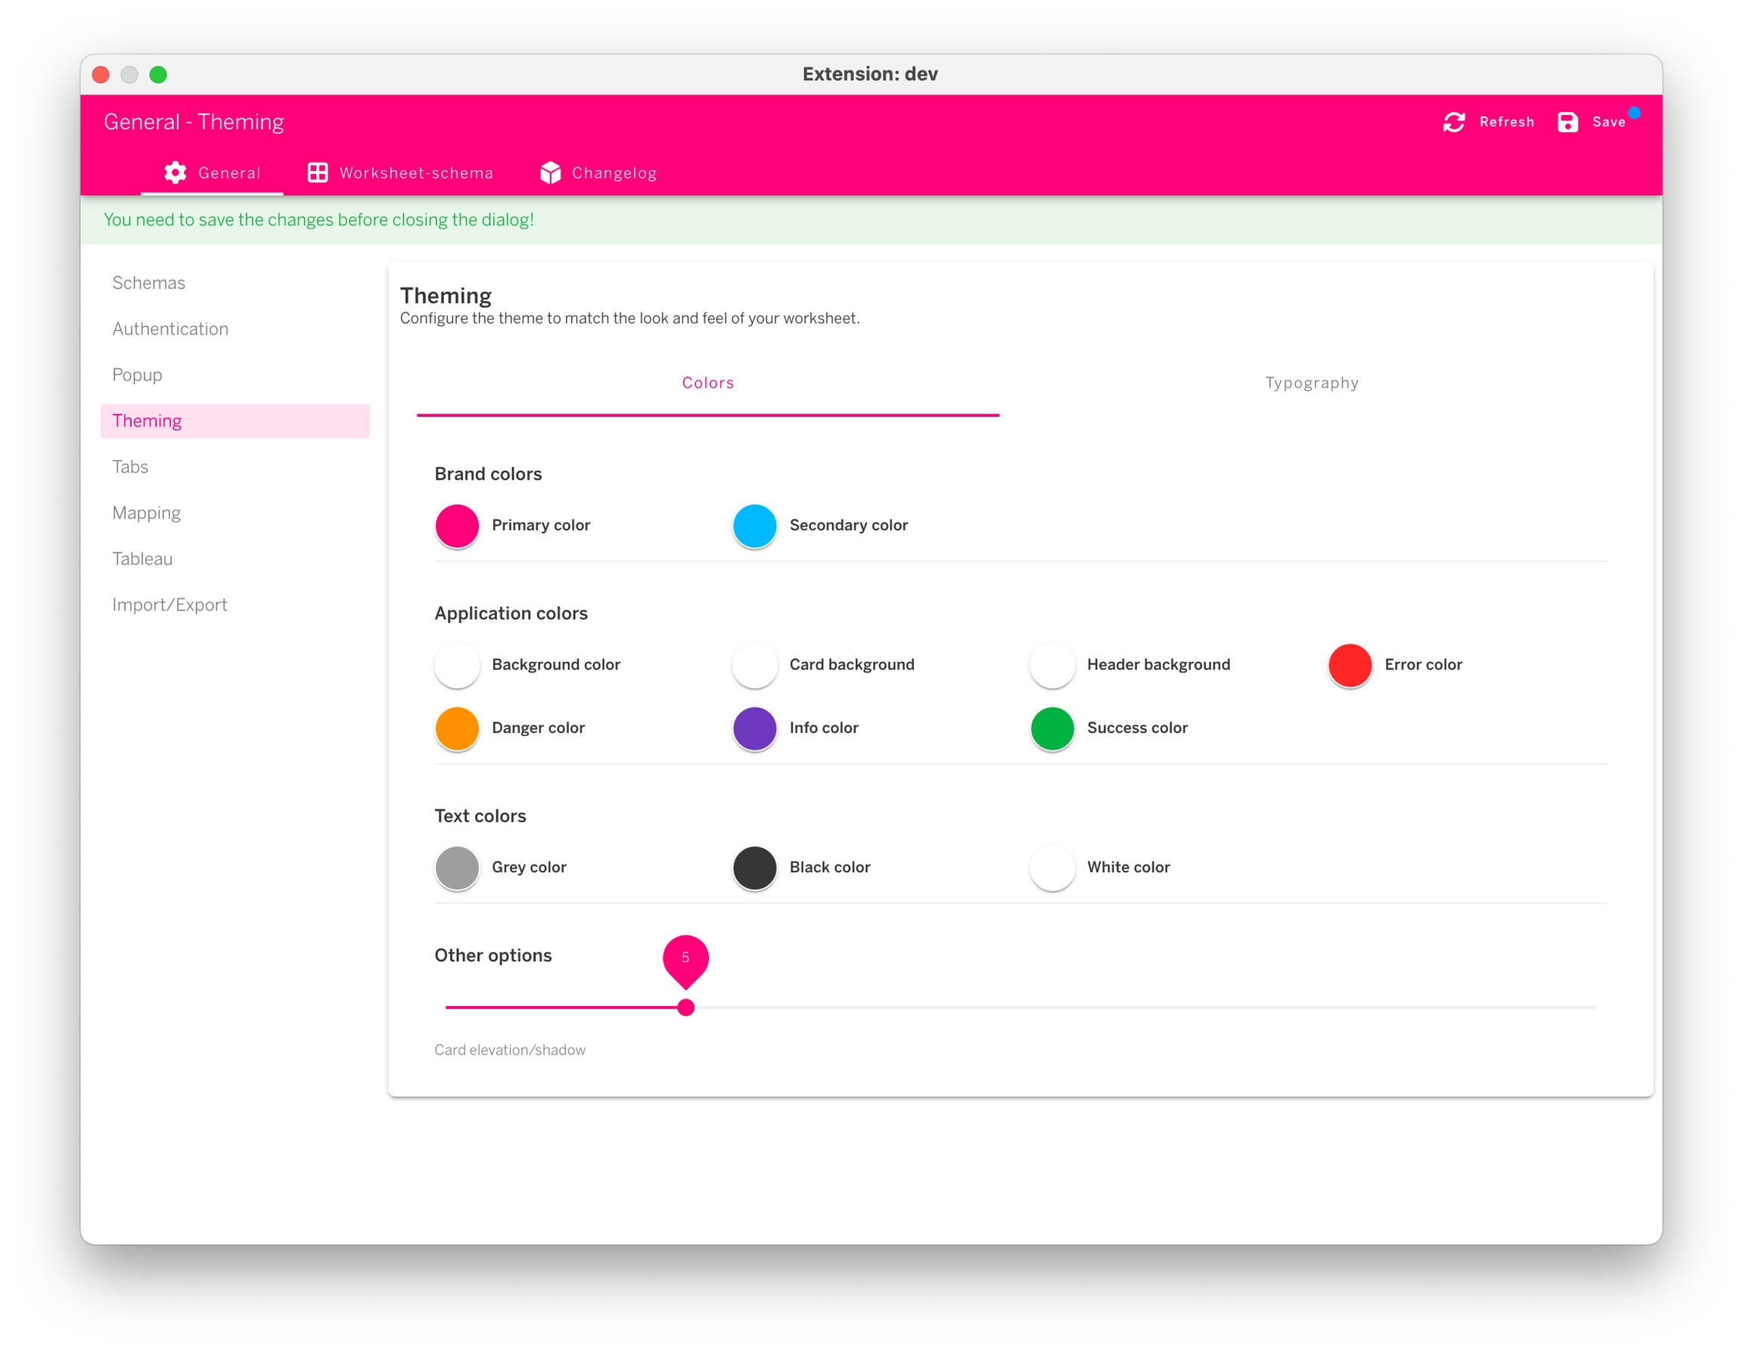This screenshot has width=1743, height=1351.
Task: Click the Card elevation slider handle
Action: coord(685,1008)
